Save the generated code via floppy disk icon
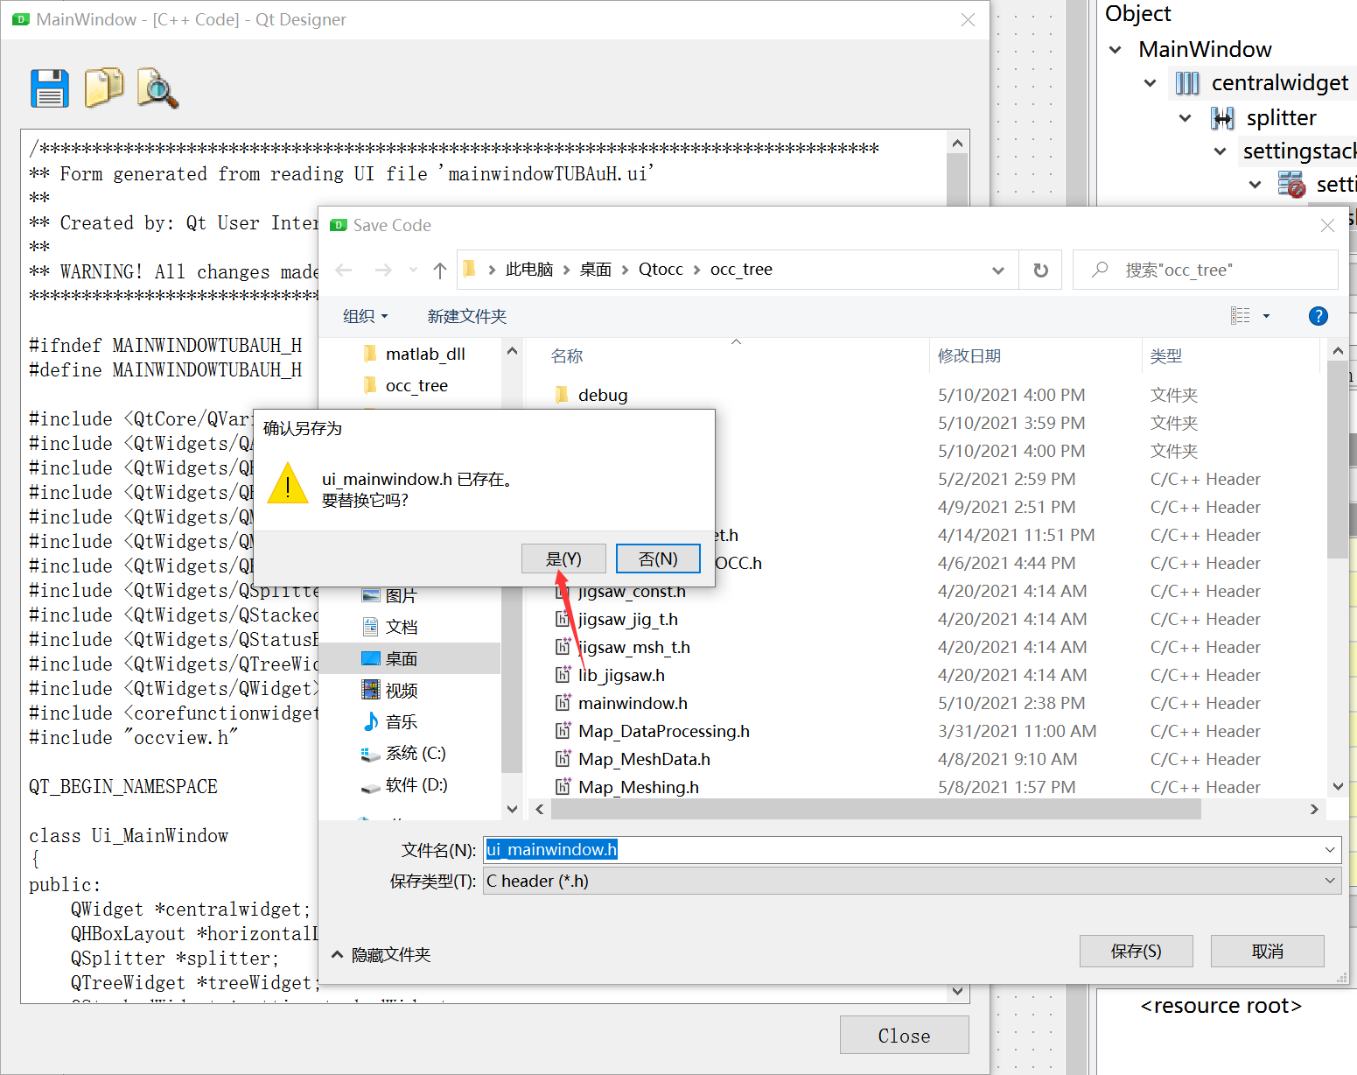The height and width of the screenshot is (1075, 1357). 49,88
